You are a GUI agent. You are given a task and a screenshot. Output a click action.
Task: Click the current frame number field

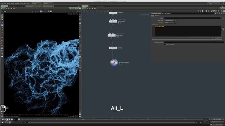pyautogui.click(x=15, y=119)
